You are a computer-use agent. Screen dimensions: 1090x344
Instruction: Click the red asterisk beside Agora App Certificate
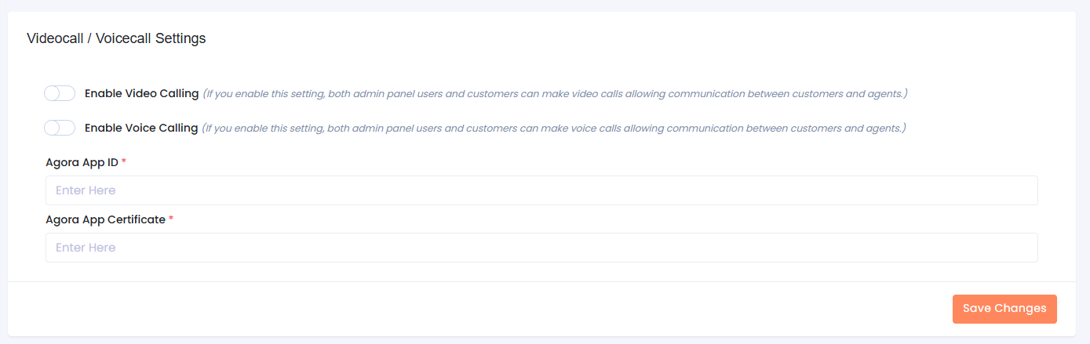click(171, 219)
